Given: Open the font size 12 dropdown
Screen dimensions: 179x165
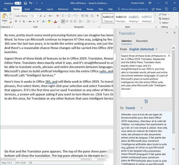Looking at the screenshot, I should coord(37,16).
